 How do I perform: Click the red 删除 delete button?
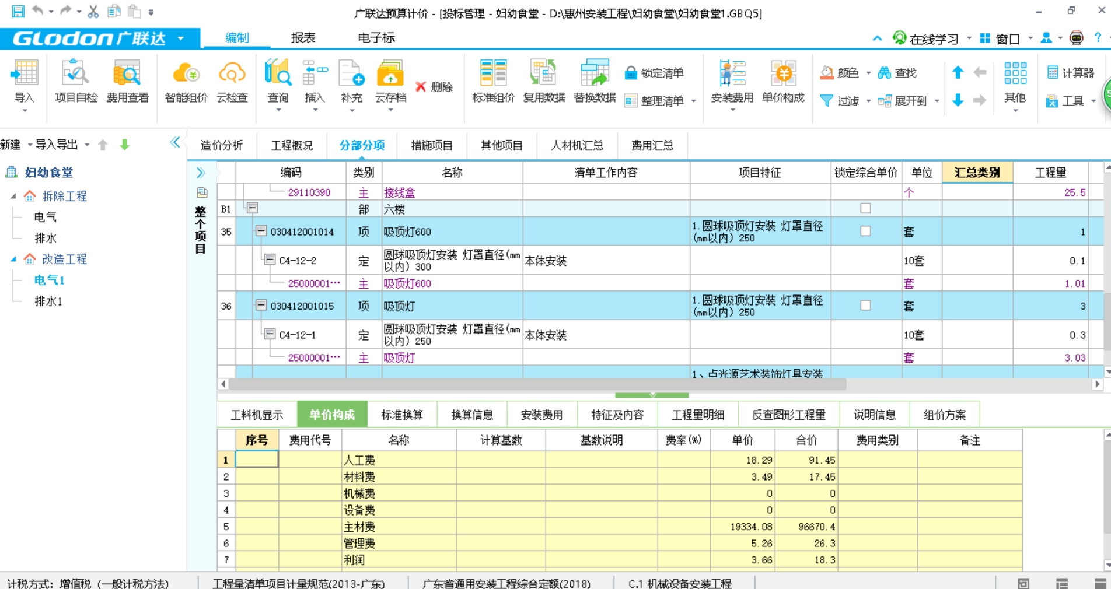click(x=434, y=87)
